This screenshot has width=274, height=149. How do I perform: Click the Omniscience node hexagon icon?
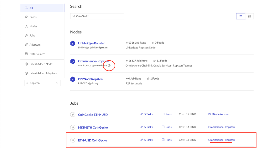[73, 62]
